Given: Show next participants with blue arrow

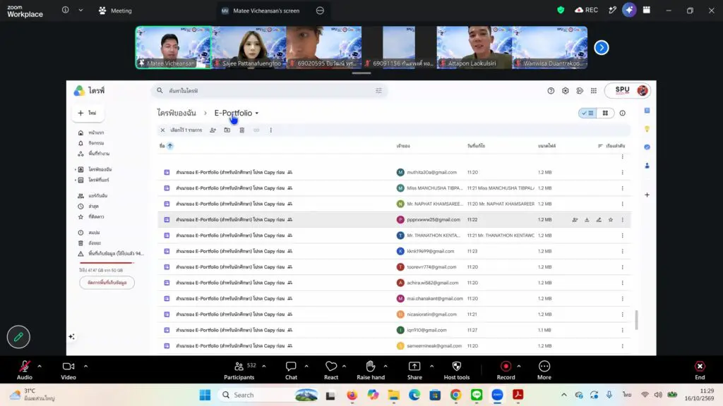Looking at the screenshot, I should click(x=602, y=47).
